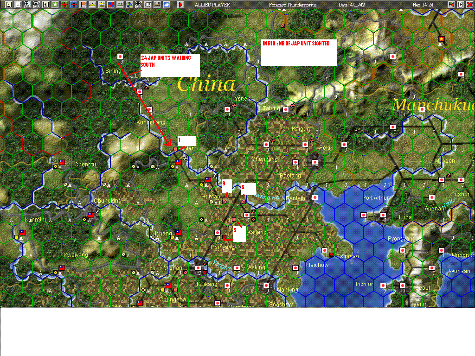
Task: Click the Paoting city label
Action: pyautogui.click(x=290, y=176)
